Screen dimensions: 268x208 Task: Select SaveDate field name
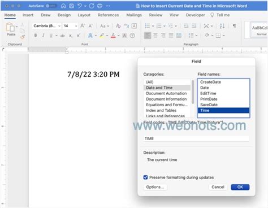223,105
